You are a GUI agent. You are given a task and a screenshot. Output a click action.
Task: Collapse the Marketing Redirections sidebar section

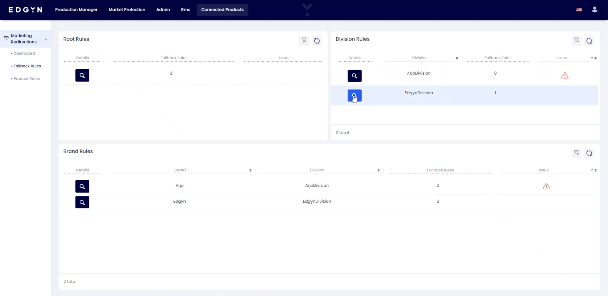point(46,39)
